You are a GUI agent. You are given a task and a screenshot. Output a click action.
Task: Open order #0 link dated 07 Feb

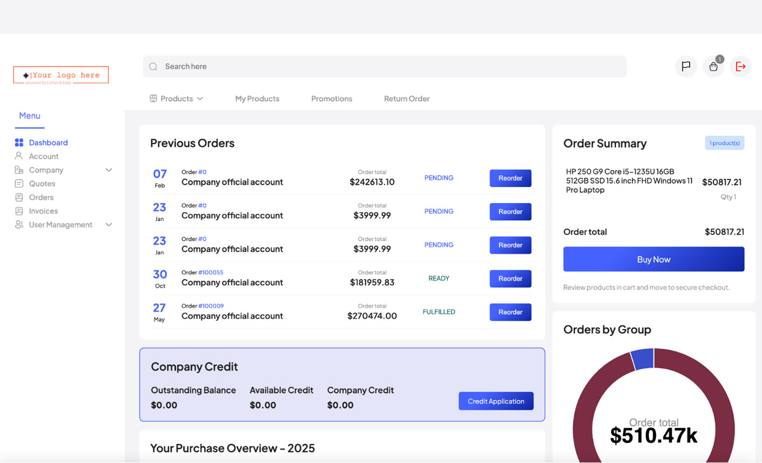(202, 172)
